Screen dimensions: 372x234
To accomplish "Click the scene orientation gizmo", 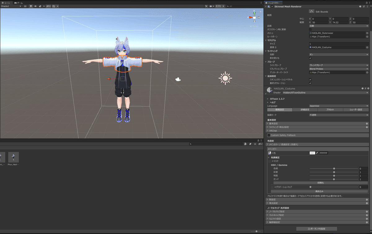I will tap(254, 18).
